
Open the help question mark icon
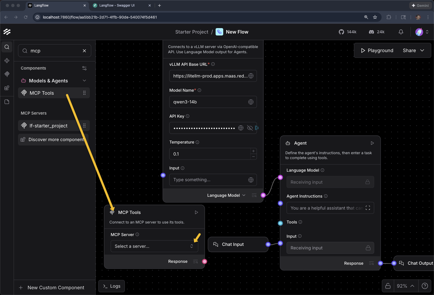point(425,286)
